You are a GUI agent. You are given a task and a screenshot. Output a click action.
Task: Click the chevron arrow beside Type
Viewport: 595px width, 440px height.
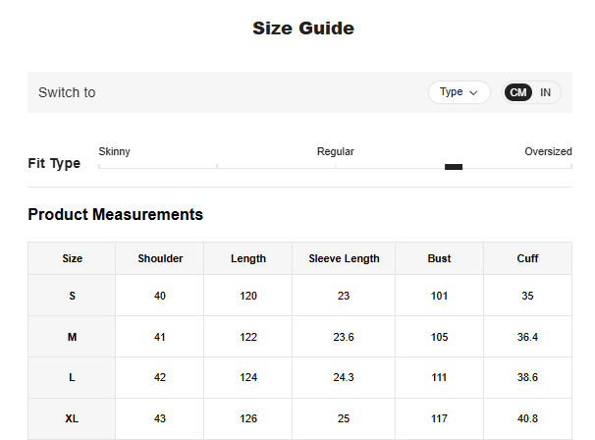point(473,92)
